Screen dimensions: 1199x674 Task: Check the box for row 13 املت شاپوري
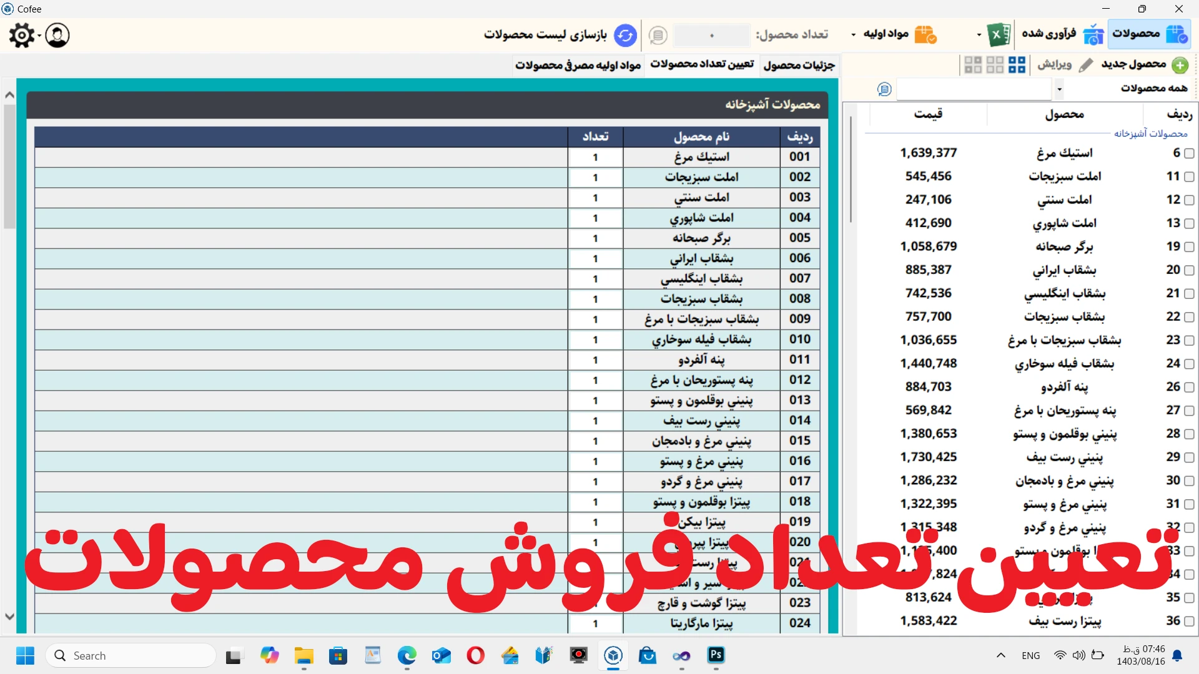[1189, 223]
